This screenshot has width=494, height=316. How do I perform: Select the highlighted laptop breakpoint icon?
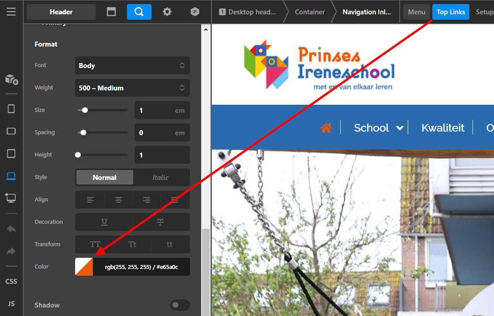[x=11, y=176]
